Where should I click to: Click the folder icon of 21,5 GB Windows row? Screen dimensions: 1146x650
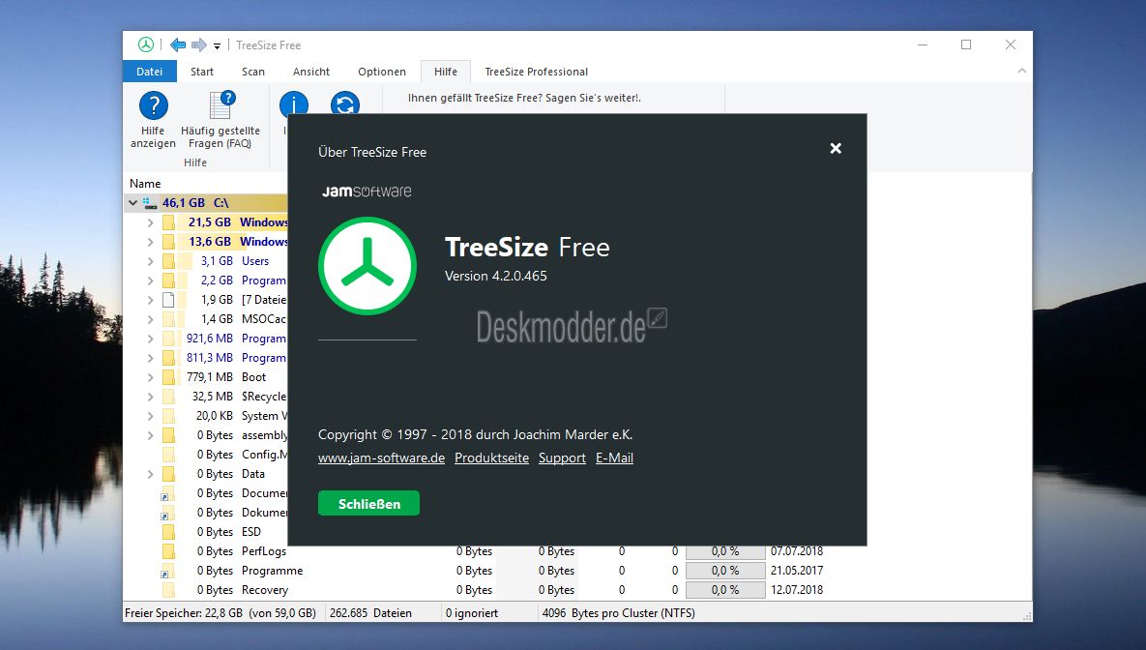[169, 222]
